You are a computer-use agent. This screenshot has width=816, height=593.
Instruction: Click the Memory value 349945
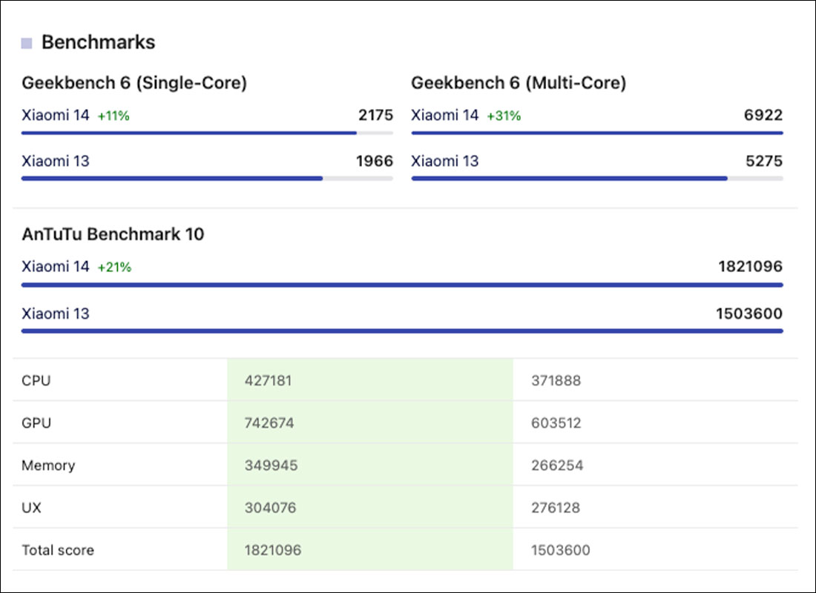[271, 466]
